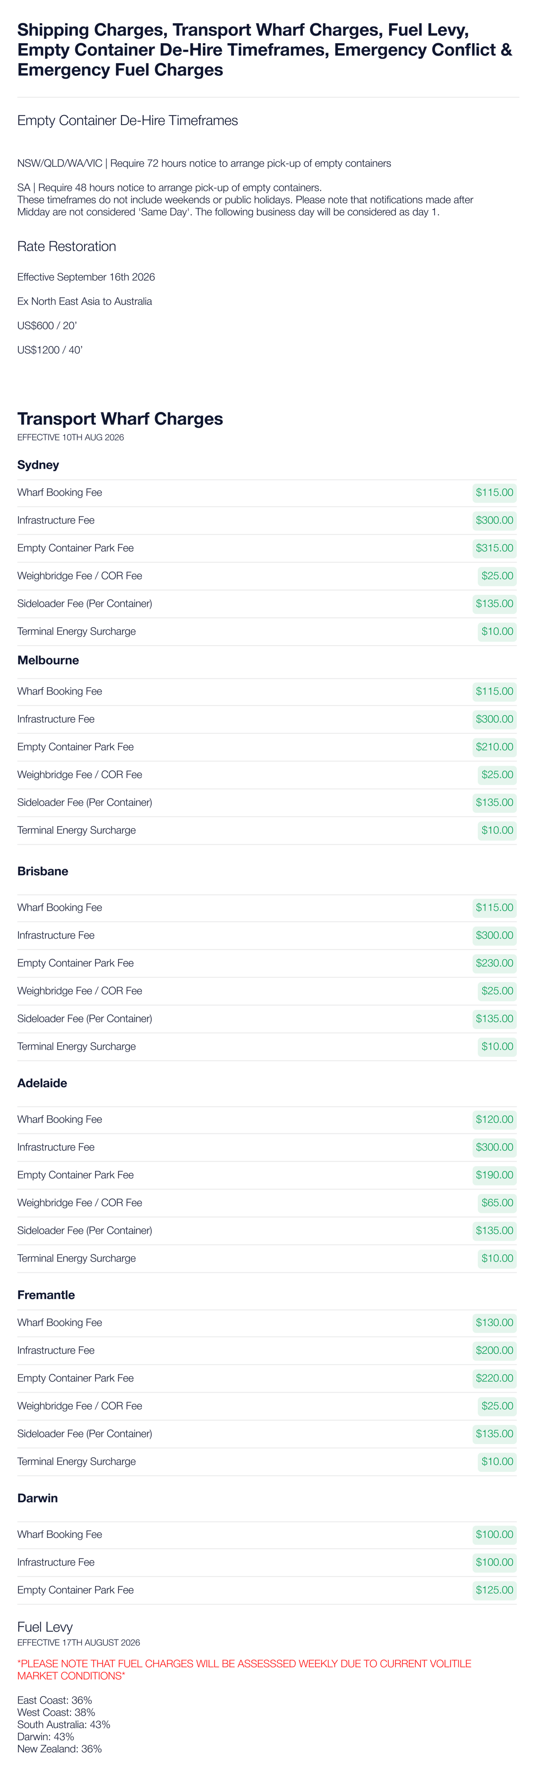Click the Darwin Empty Container Park Fee $125.00 badge

point(494,1590)
